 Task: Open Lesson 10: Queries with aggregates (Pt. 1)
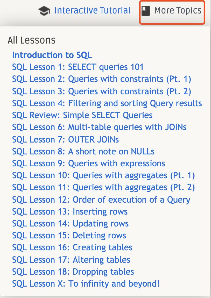[x=103, y=176]
